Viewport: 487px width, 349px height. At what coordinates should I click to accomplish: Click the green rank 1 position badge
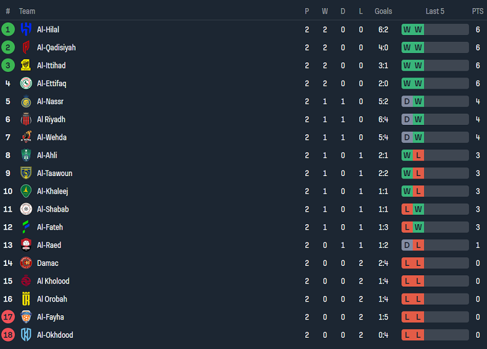(8, 29)
